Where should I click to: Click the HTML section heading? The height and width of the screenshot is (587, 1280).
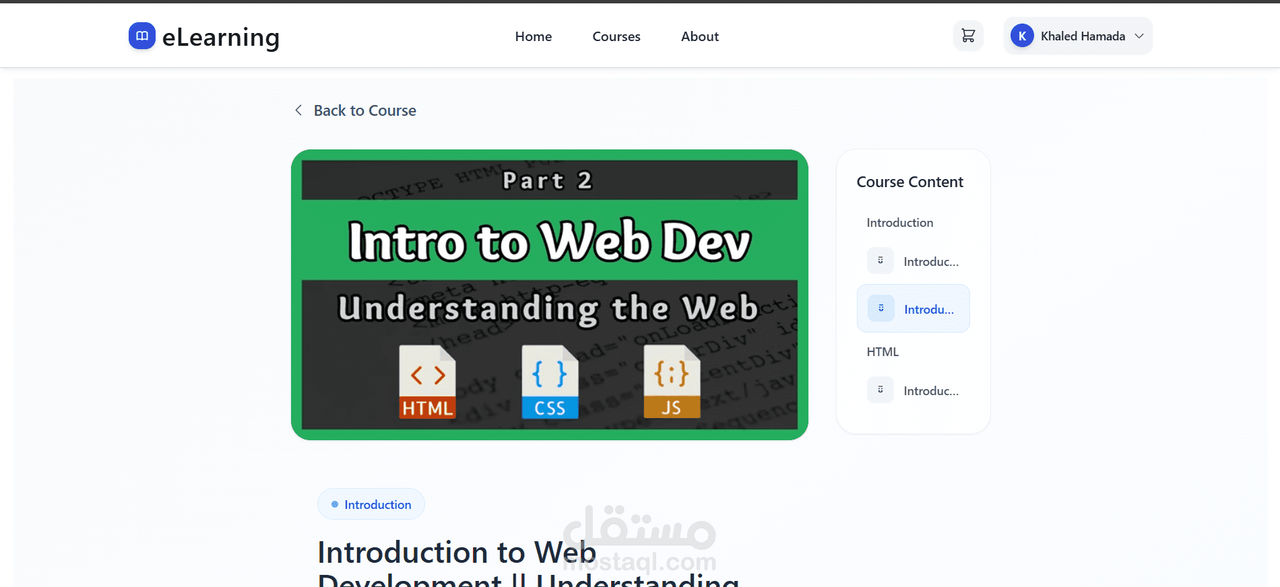tap(883, 352)
